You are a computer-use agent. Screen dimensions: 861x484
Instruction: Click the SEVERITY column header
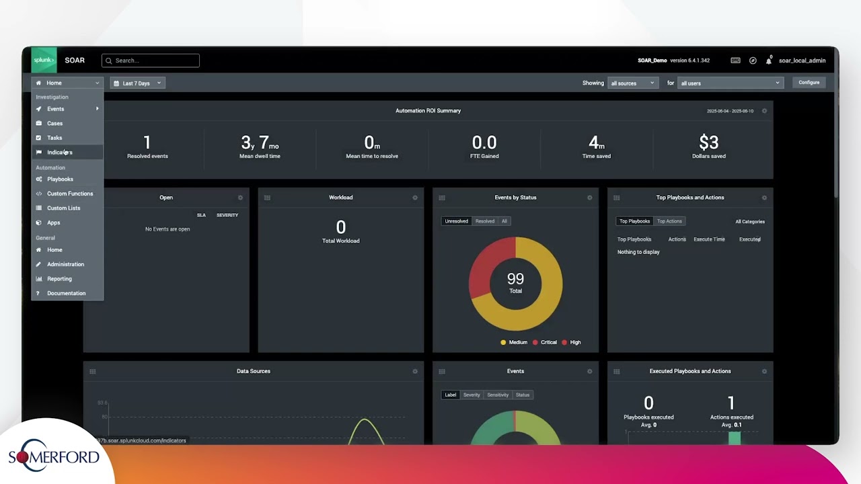click(227, 215)
